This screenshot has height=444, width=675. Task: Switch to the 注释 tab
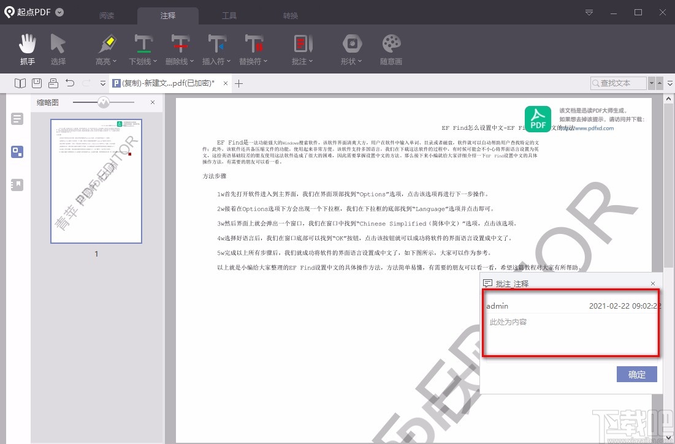[x=168, y=16]
